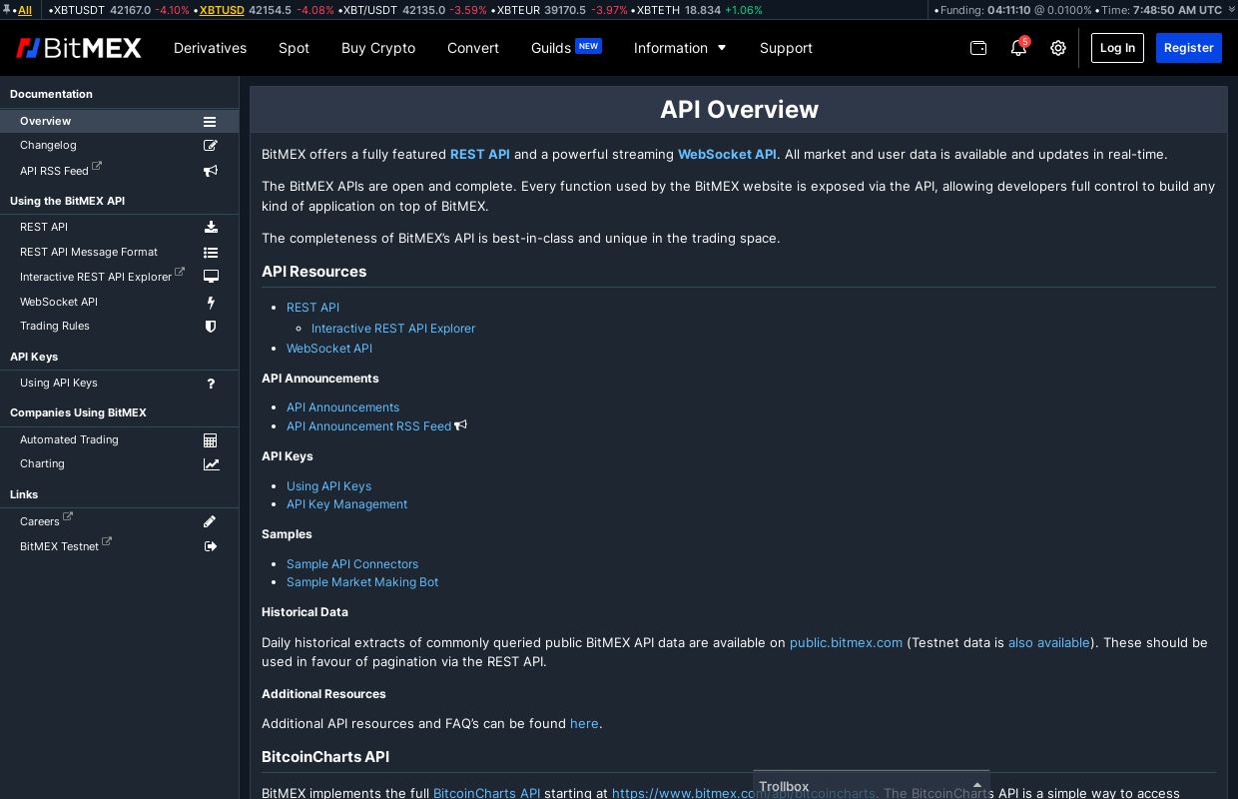The width and height of the screenshot is (1238, 799).
Task: Click the chart icon beside Charting
Action: pos(212,464)
